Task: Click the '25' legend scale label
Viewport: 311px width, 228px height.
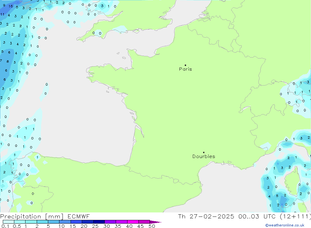Action: pos(95,226)
